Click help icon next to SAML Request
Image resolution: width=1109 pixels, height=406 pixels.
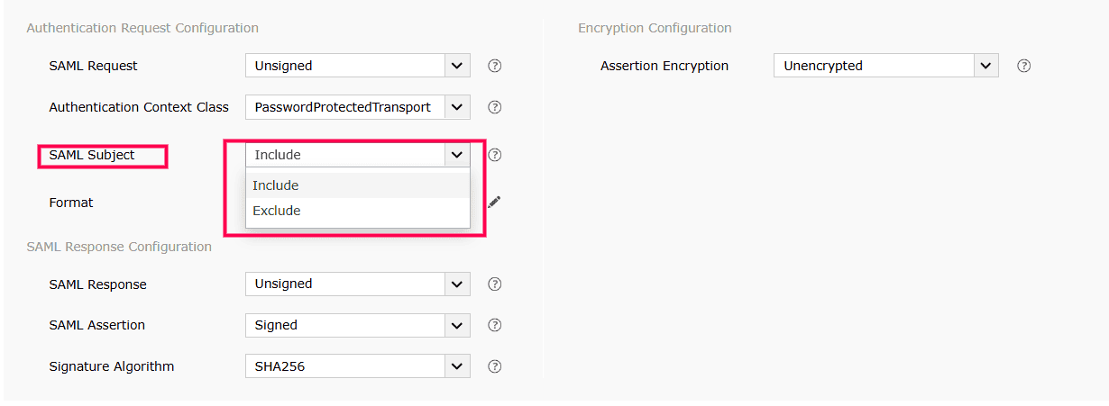tap(494, 66)
